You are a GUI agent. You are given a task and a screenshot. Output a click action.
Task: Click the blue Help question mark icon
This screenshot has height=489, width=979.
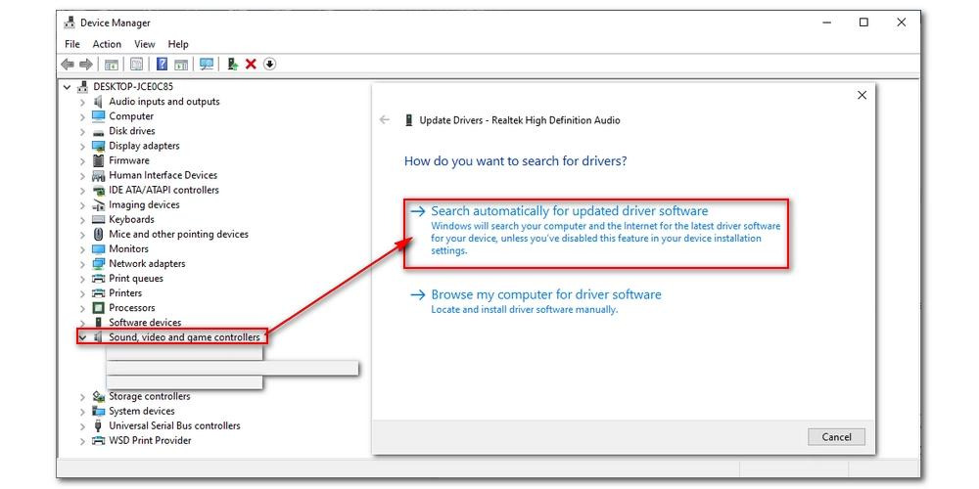tap(162, 65)
